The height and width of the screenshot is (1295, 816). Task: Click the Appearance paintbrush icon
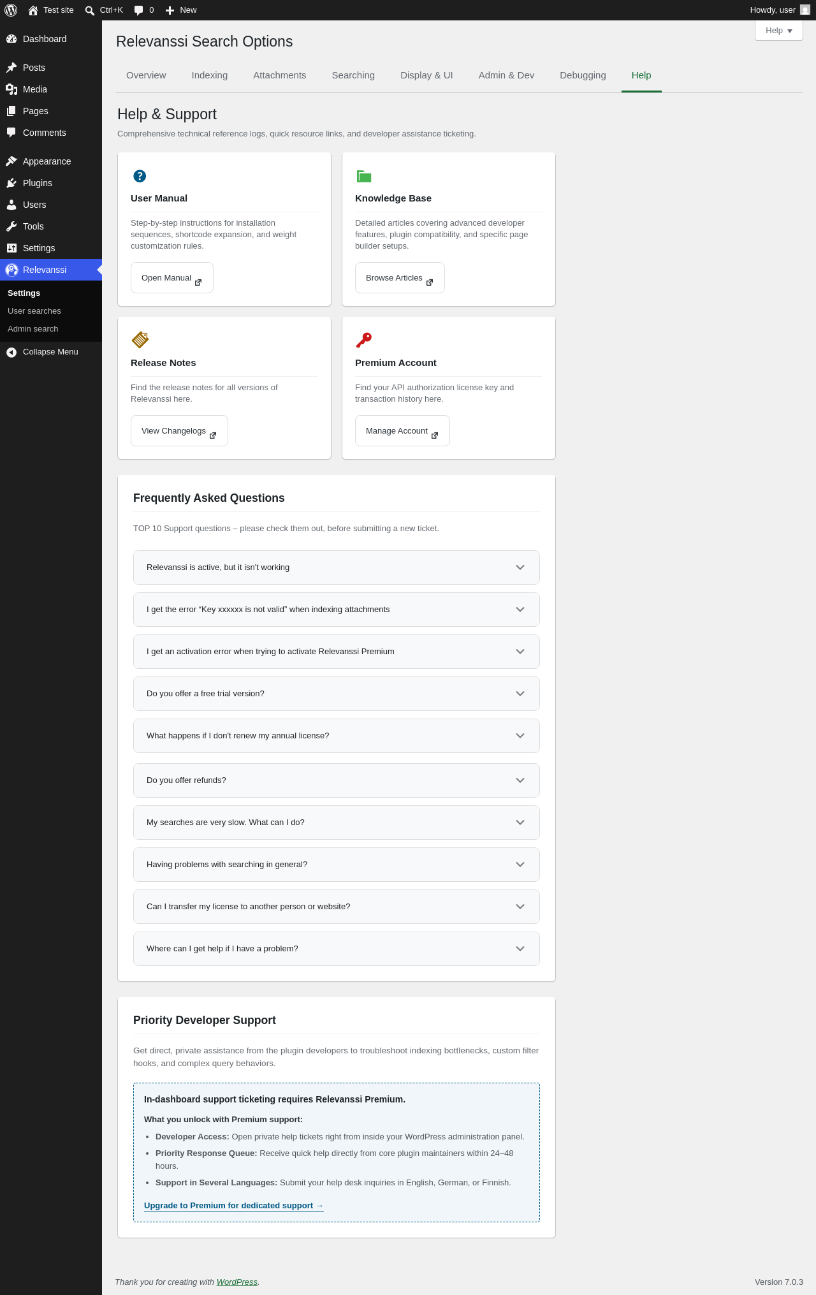[11, 161]
